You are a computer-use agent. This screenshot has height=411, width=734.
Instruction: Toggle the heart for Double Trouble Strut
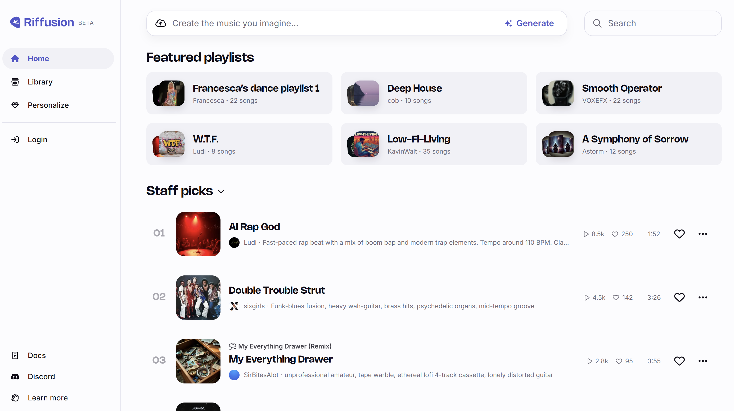tap(679, 297)
